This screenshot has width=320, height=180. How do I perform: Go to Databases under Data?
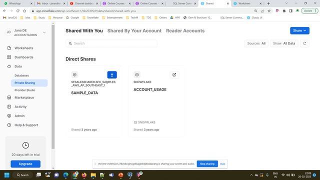pyautogui.click(x=21, y=75)
